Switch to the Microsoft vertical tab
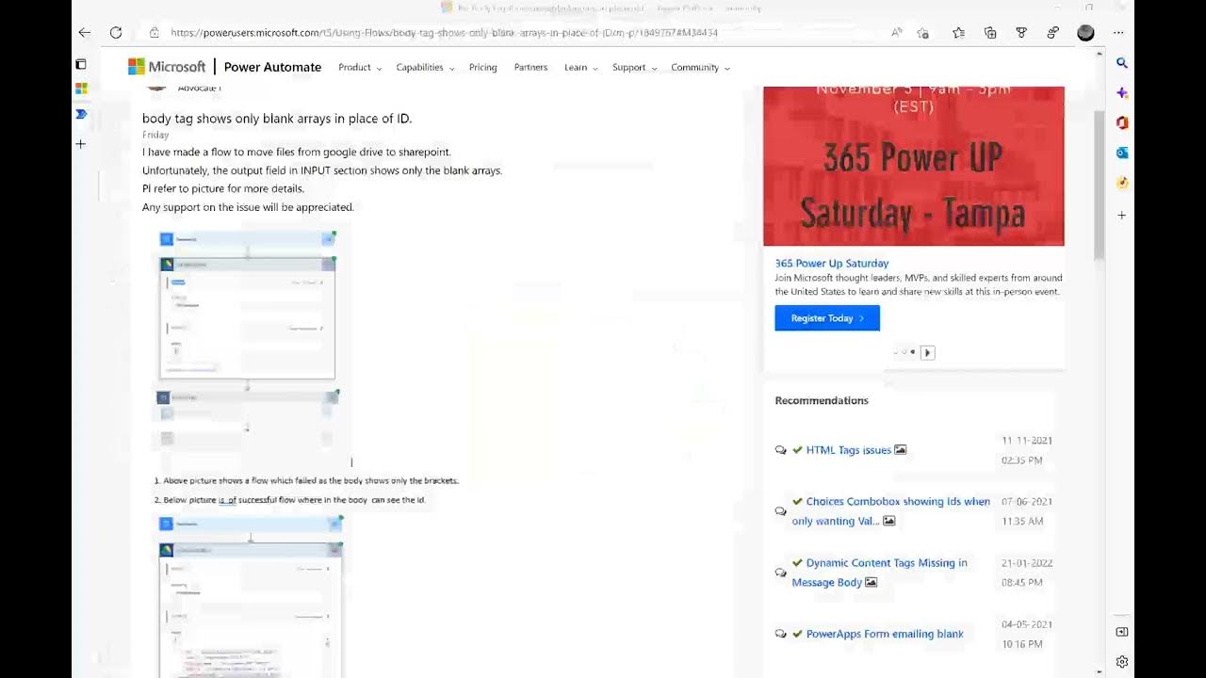This screenshot has width=1206, height=678. 81,89
